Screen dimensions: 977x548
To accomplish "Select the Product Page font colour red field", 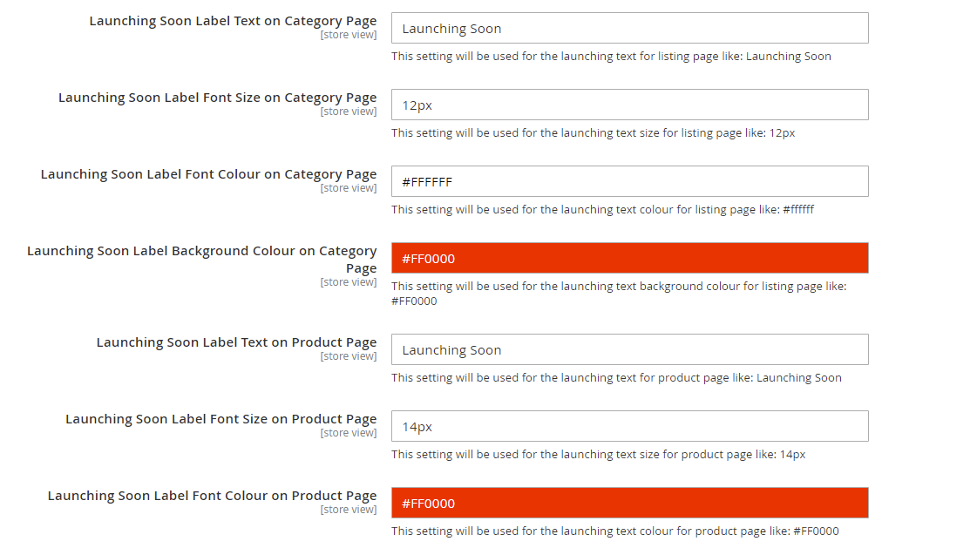I will pos(629,503).
